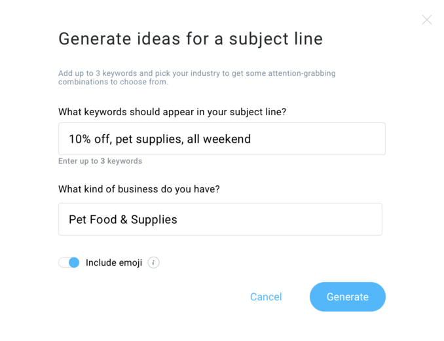
Task: Hit the blue Generate button
Action: (x=347, y=296)
